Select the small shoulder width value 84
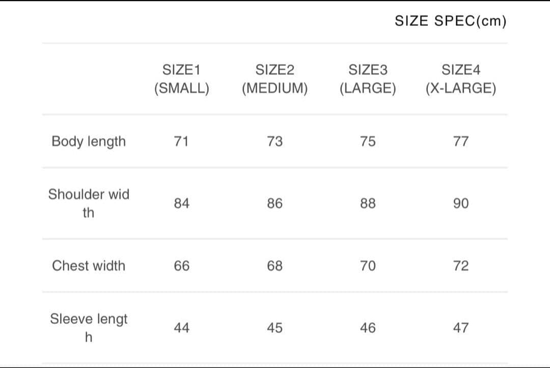 click(x=181, y=204)
